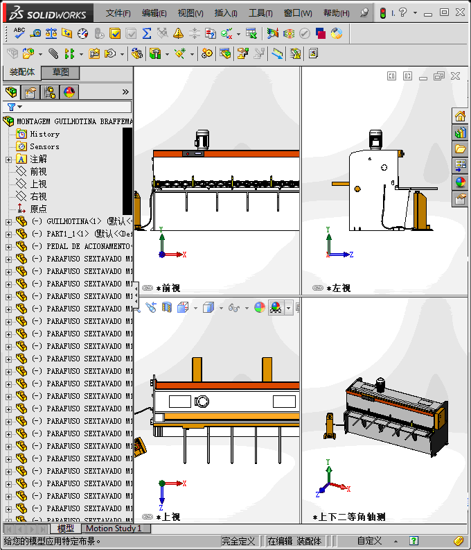Switch to the 草图 tab
471x550 pixels.
click(x=60, y=72)
